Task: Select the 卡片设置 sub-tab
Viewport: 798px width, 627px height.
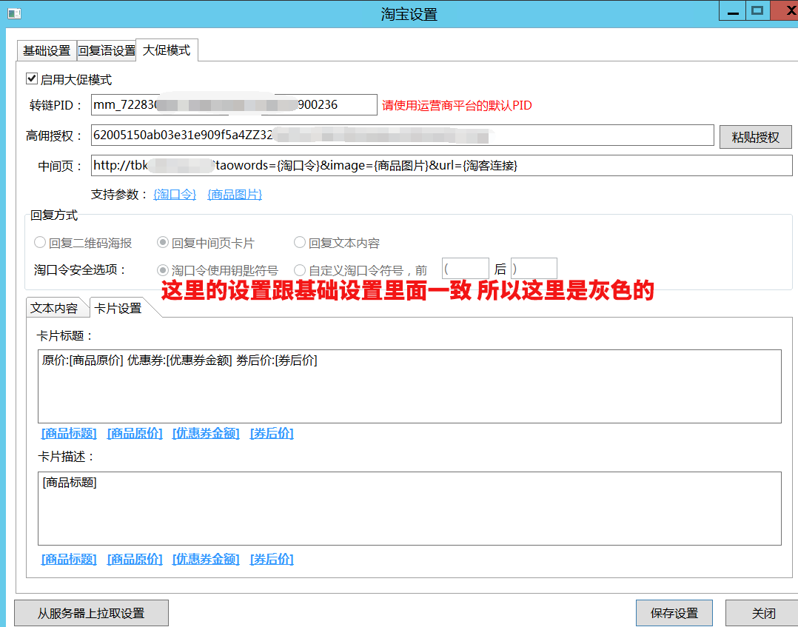Action: [x=118, y=308]
